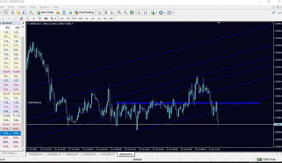
Task: Open the search magnifier icon
Action: tap(273, 13)
